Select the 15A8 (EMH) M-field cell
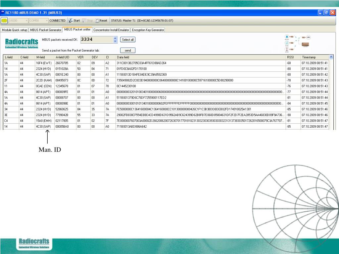The height and width of the screenshot is (254, 339). (45, 121)
